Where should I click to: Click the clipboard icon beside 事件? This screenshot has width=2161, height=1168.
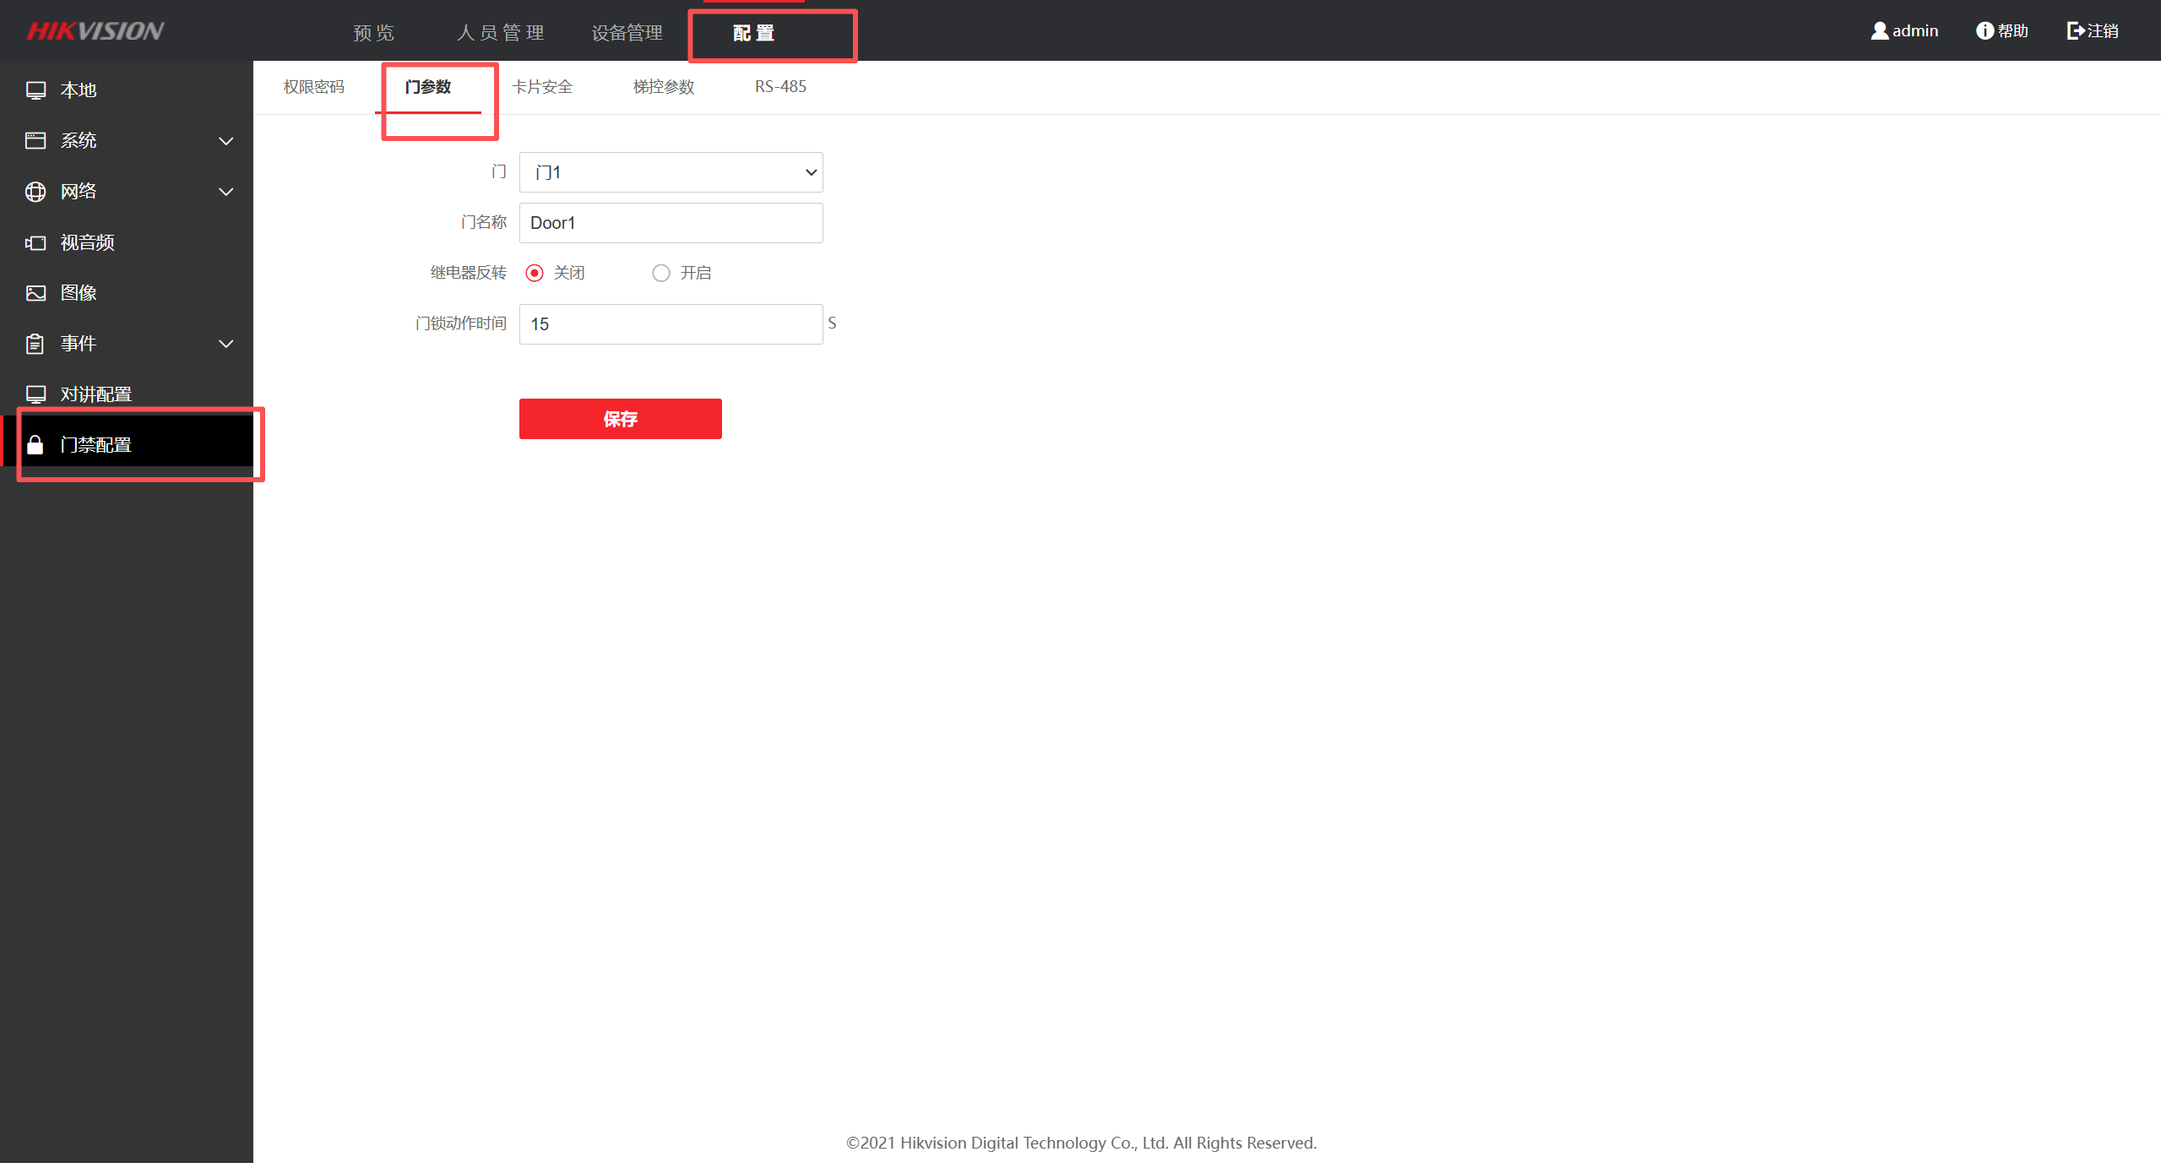[35, 344]
